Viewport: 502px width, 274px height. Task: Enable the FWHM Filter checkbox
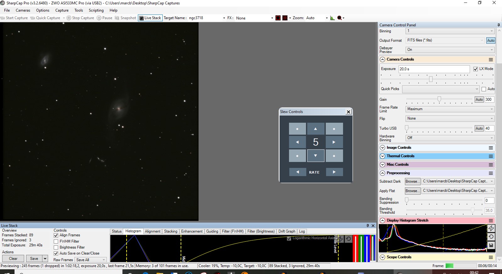pos(56,241)
